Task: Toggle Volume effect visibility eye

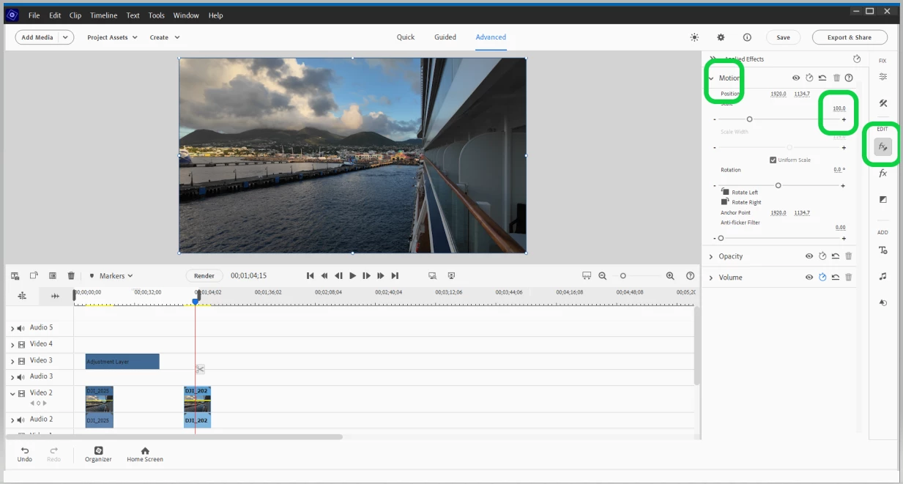Action: pos(809,278)
